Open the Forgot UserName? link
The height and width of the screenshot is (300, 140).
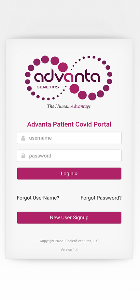point(38,198)
